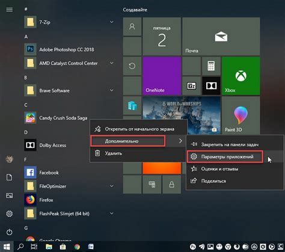Expand the Brave Software folder

click(x=112, y=90)
